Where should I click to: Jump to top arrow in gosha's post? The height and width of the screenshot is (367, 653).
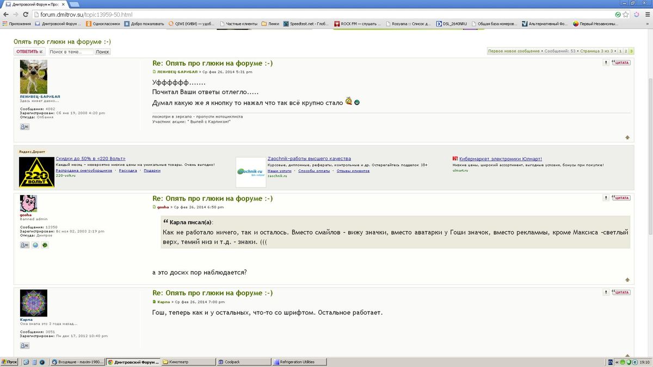click(x=627, y=279)
